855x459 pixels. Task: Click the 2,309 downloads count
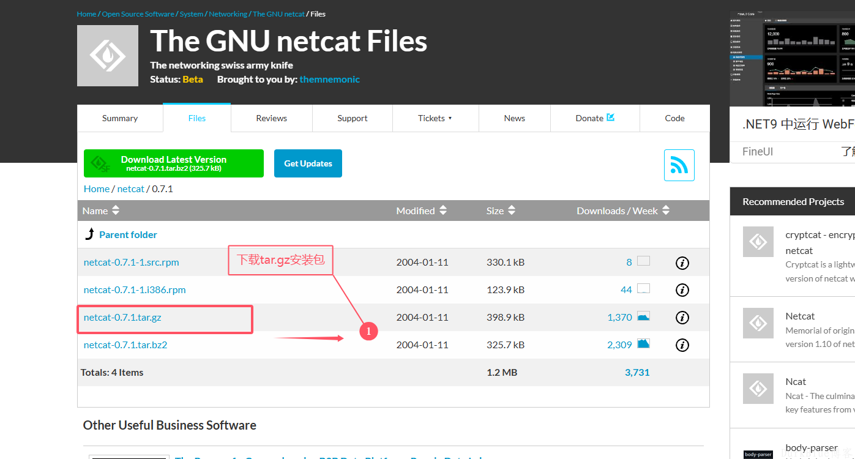pos(619,345)
